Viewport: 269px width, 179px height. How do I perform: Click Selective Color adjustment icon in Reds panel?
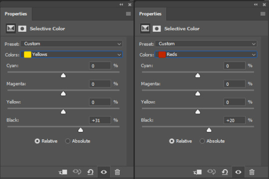[x=145, y=28]
